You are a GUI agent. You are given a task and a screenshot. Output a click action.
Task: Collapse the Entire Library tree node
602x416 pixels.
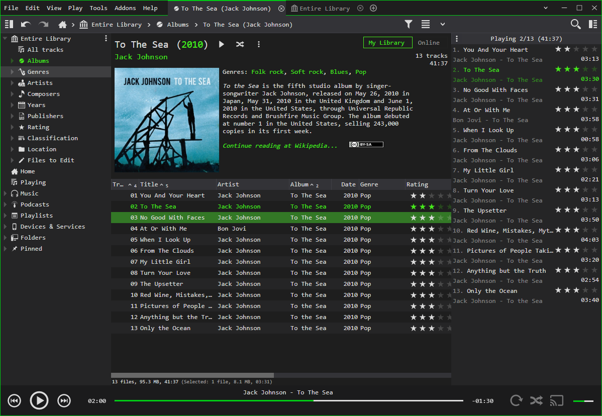click(6, 38)
